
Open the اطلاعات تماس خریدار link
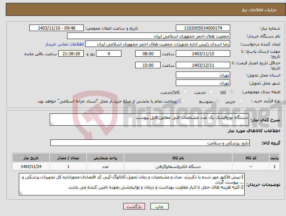[x=65, y=44]
